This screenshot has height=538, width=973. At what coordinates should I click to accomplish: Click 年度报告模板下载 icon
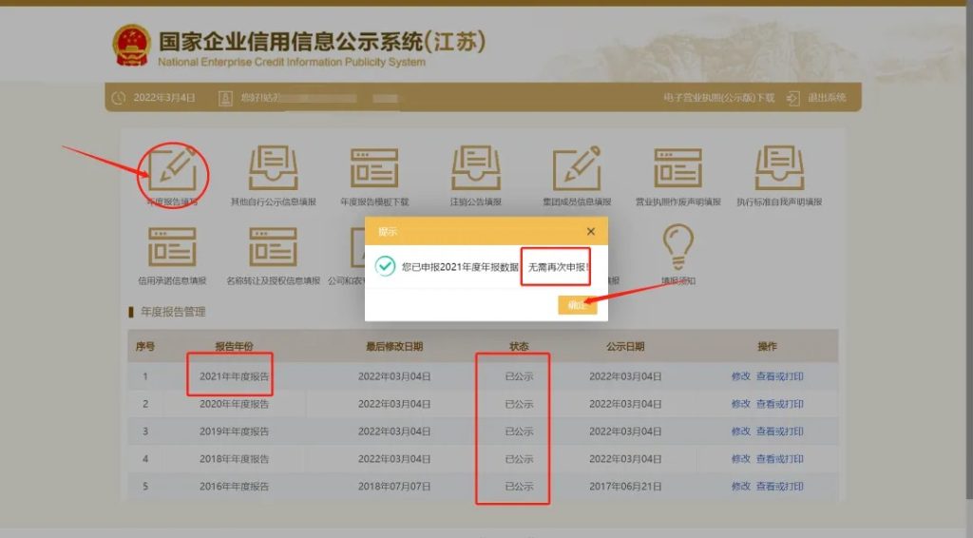[x=374, y=169]
